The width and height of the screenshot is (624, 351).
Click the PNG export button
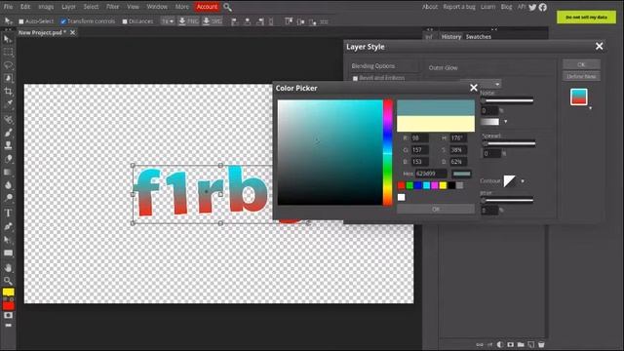coord(188,21)
